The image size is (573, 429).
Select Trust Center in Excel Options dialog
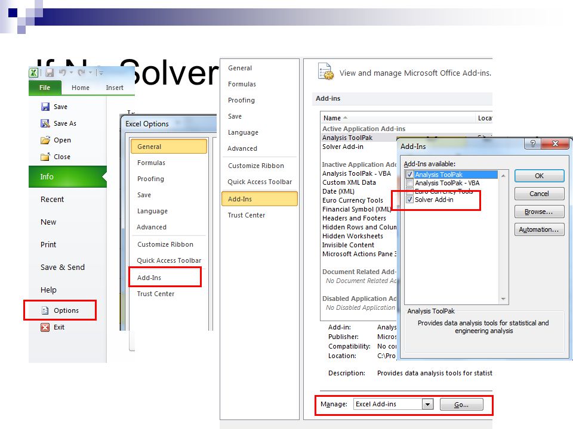(156, 294)
